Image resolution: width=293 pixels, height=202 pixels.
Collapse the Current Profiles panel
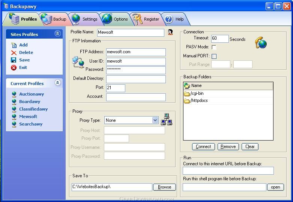57,82
